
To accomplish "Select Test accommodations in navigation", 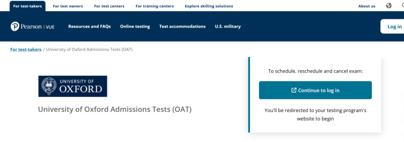I will point(183,26).
